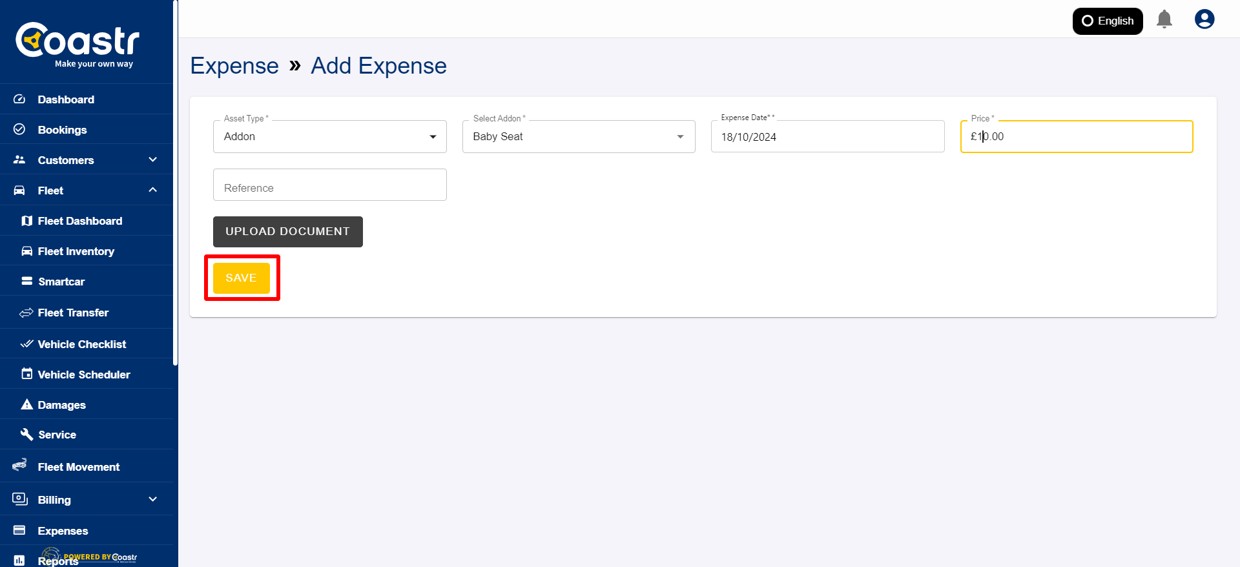
Task: Open Fleet Transfer menu item
Action: pyautogui.click(x=87, y=313)
